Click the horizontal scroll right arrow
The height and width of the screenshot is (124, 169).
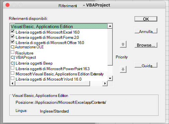pyautogui.click(x=105, y=84)
